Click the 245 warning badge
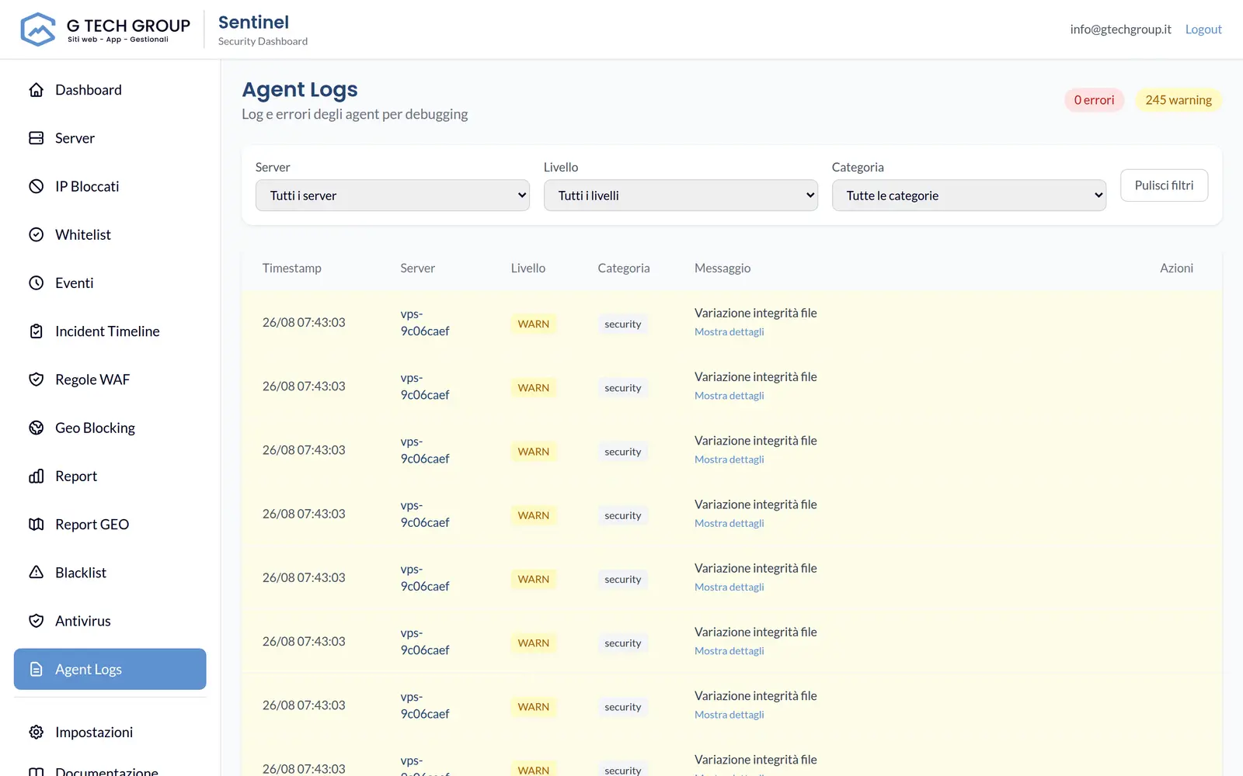 point(1179,100)
